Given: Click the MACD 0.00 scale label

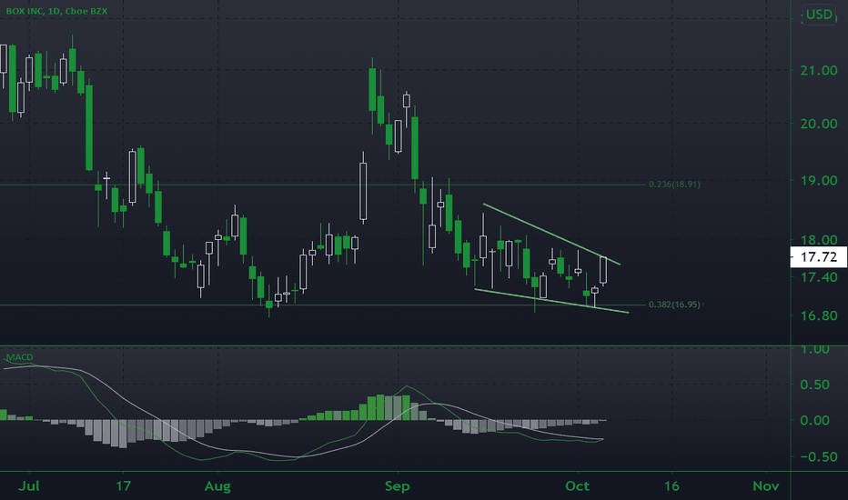Looking at the screenshot, I should (814, 421).
